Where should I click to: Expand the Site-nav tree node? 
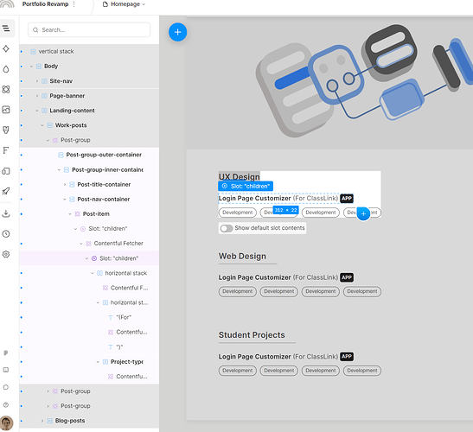[x=37, y=81]
